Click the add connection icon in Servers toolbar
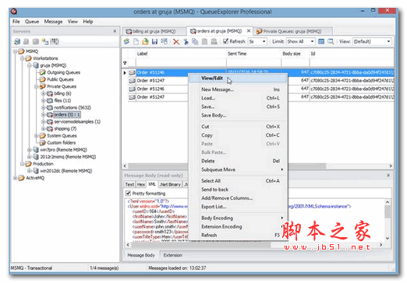The height and width of the screenshot is (283, 407). pos(45,41)
